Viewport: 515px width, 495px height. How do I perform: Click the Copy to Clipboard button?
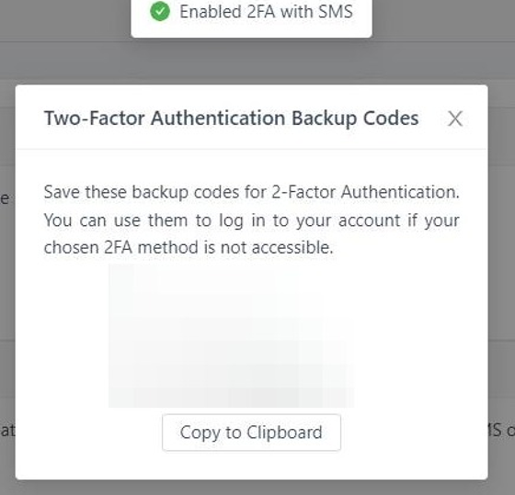[x=252, y=433]
